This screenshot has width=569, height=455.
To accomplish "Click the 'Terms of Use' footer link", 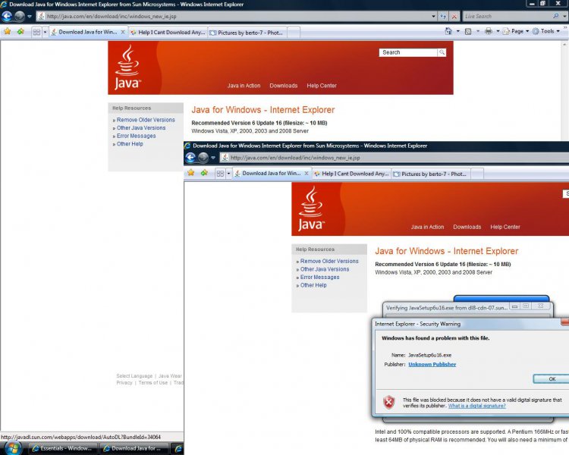I will click(152, 382).
